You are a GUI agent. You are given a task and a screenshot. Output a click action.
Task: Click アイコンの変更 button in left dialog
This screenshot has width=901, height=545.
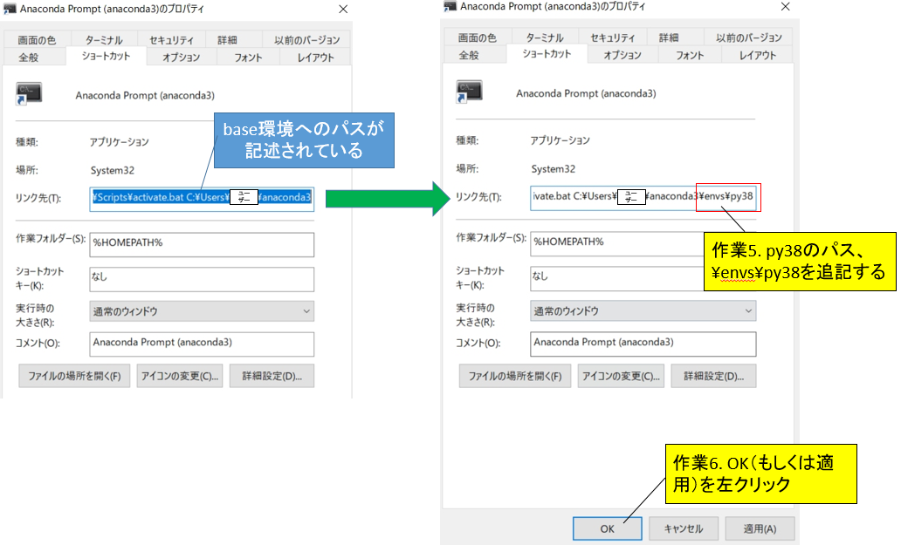tap(180, 376)
